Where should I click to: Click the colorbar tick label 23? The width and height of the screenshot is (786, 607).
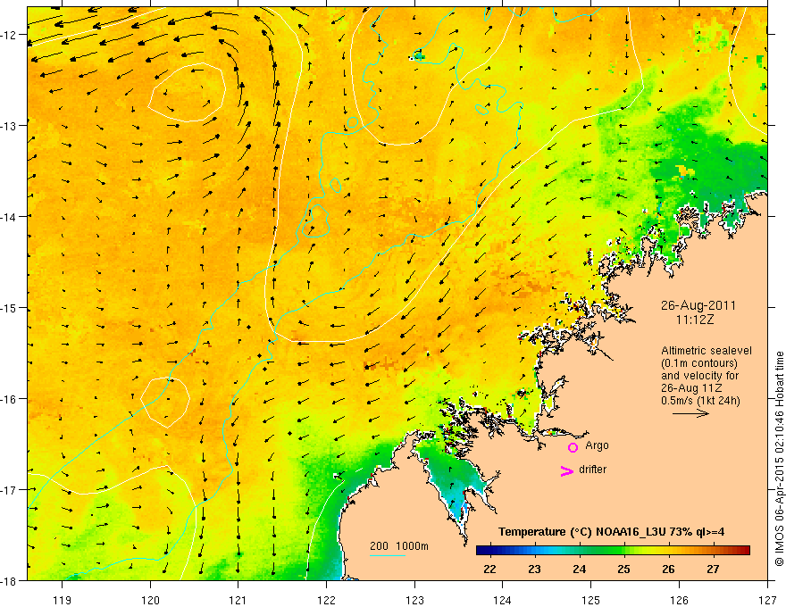pyautogui.click(x=534, y=569)
